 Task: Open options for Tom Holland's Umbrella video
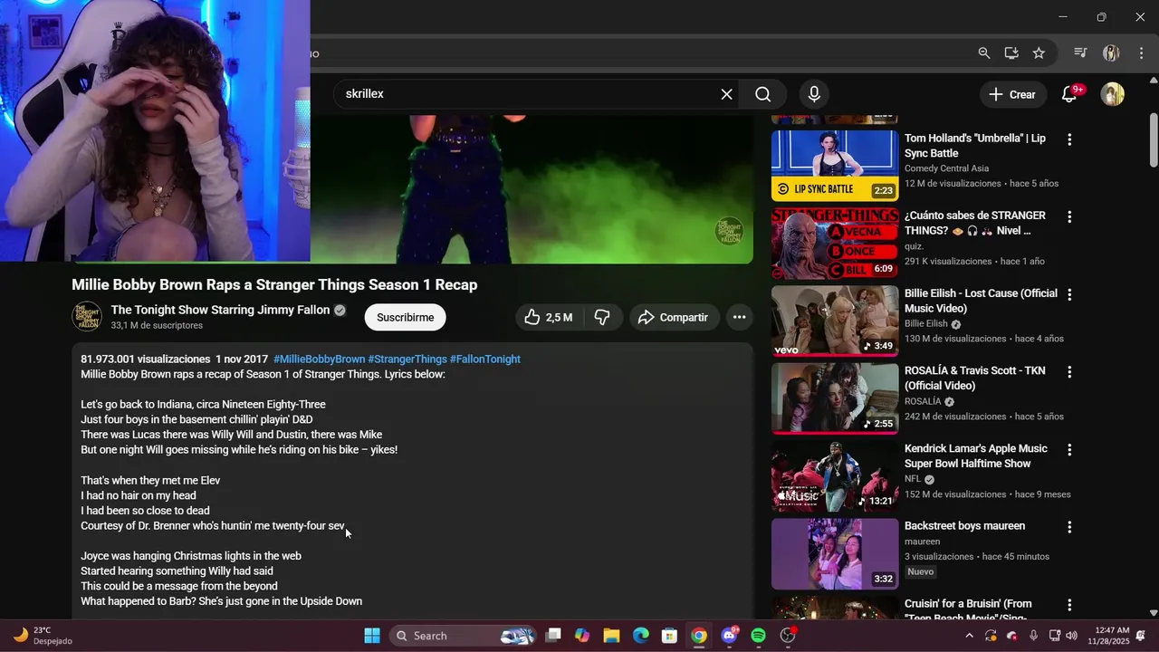click(x=1069, y=139)
